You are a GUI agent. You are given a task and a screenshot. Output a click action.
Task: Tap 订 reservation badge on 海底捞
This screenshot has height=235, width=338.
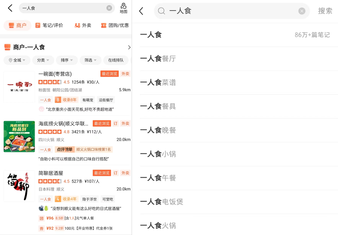(115, 124)
